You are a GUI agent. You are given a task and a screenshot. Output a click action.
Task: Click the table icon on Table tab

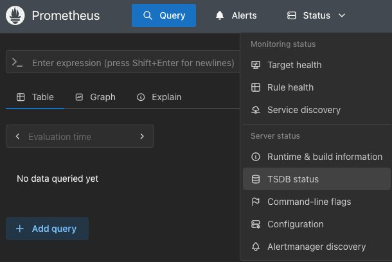(x=21, y=97)
